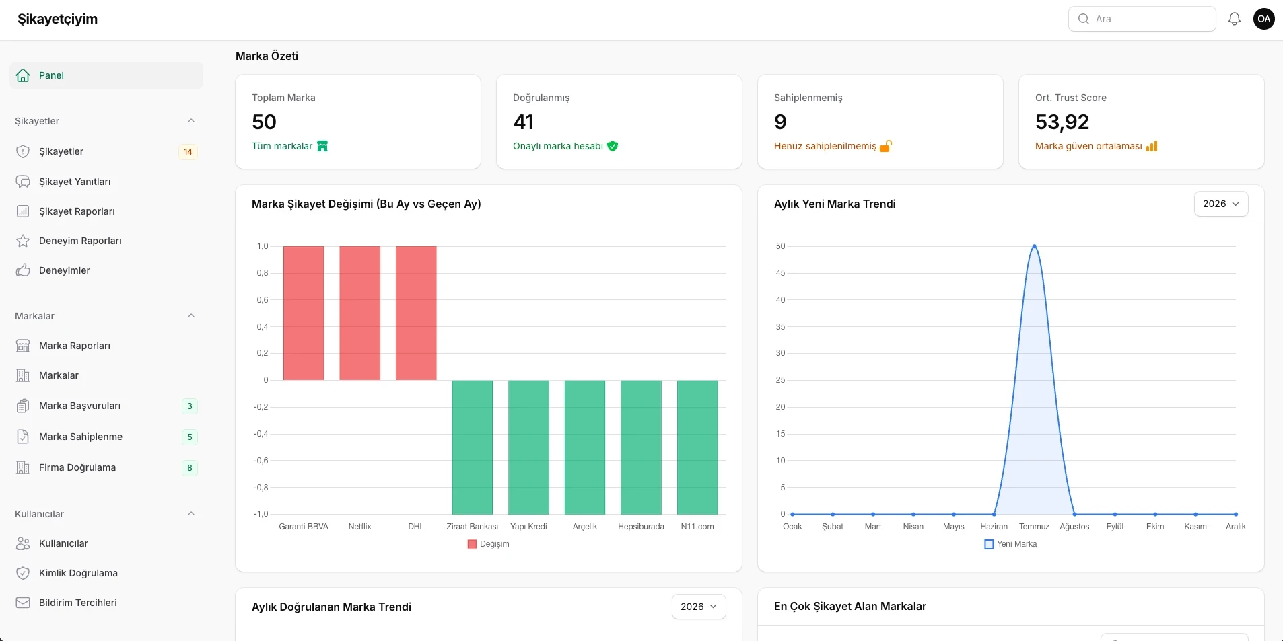Viewport: 1283px width, 641px height.
Task: Click the Tüm markalar link
Action: (282, 146)
